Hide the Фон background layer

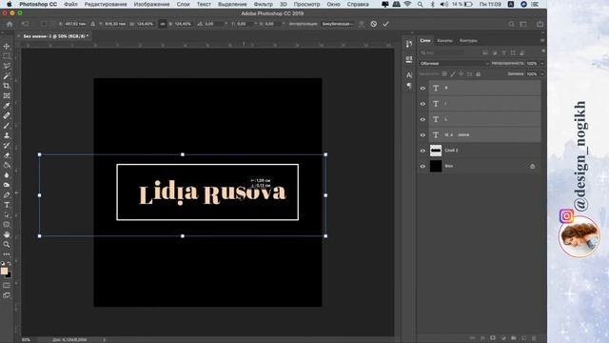point(422,166)
